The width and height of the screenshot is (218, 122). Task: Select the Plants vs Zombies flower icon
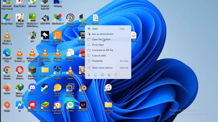(x=32, y=37)
